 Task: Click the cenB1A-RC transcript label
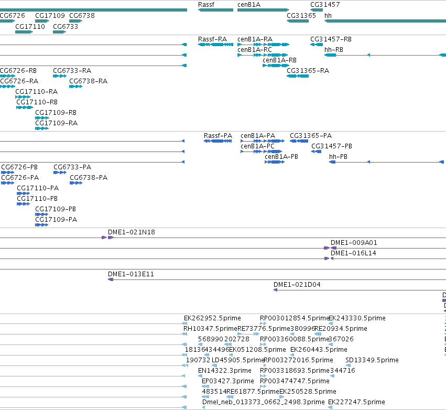pos(255,49)
